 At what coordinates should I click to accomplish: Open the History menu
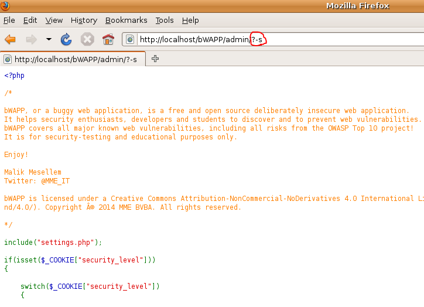84,21
